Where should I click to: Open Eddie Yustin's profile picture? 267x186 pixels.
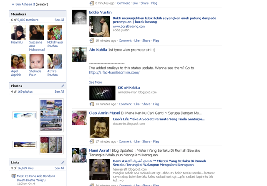tap(79, 17)
